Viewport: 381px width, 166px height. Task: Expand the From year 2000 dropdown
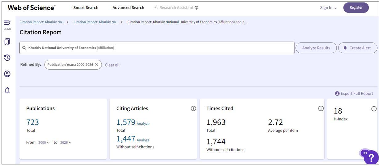pos(44,143)
